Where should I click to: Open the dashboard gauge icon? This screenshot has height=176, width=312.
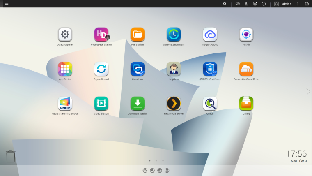(307, 4)
